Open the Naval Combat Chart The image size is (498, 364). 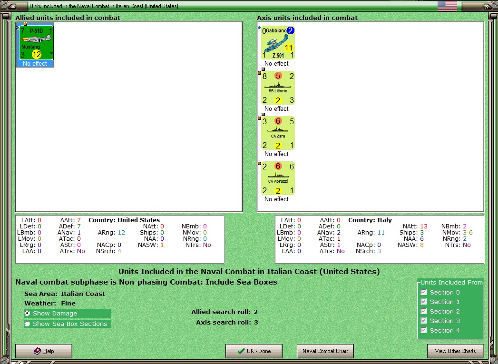click(325, 351)
